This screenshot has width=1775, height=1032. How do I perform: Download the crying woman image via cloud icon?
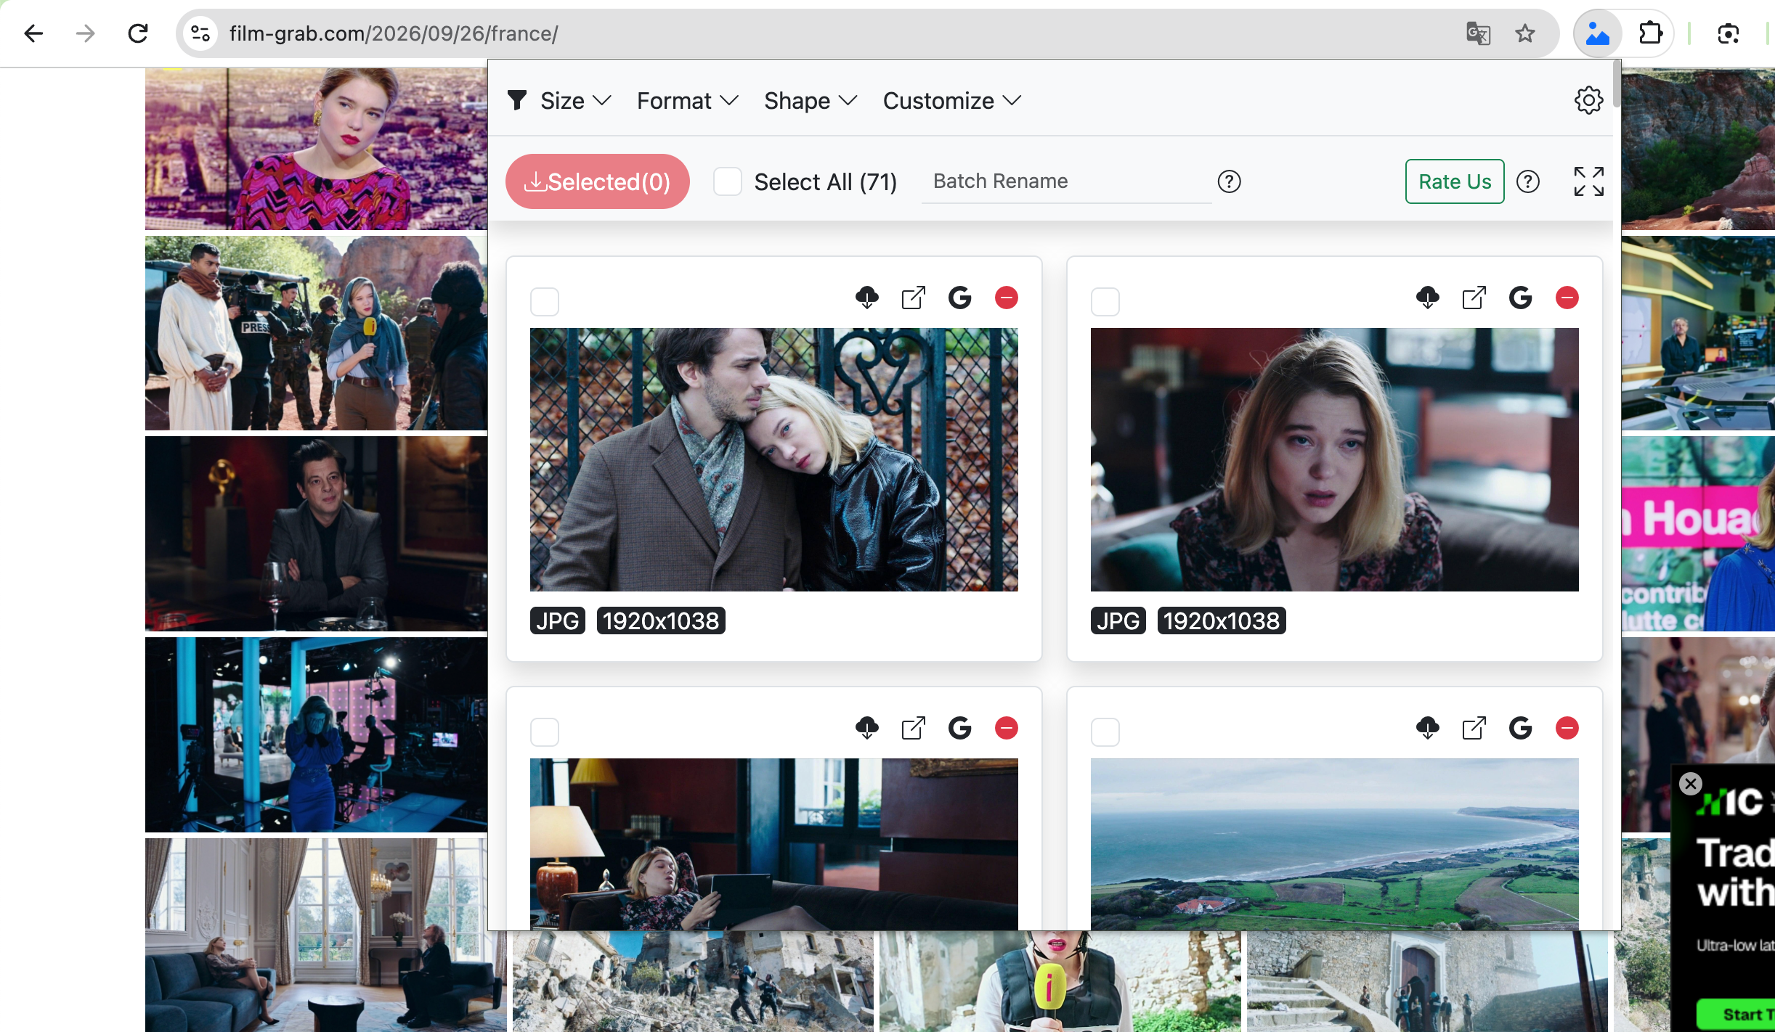tap(1428, 298)
